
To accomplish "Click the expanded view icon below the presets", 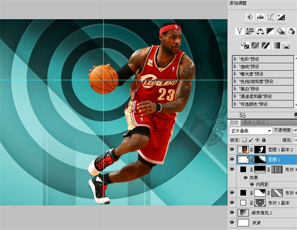I will tap(242, 115).
